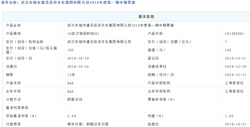Select the total amount value 7
The height and width of the screenshot is (127, 250).
[226, 42]
